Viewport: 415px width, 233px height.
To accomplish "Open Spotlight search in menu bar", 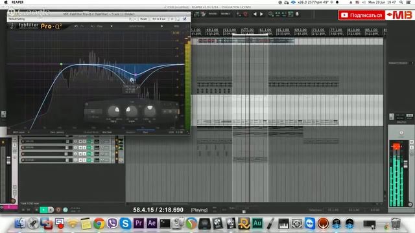I will pos(401,2).
